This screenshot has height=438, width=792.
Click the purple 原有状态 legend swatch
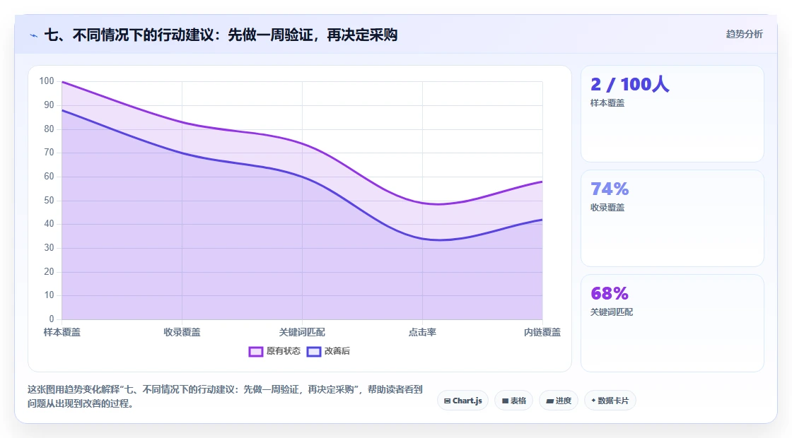click(x=255, y=351)
